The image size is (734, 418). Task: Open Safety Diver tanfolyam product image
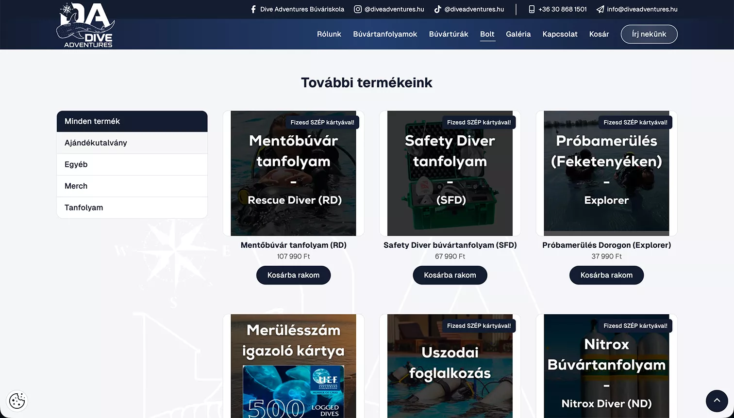(450, 173)
